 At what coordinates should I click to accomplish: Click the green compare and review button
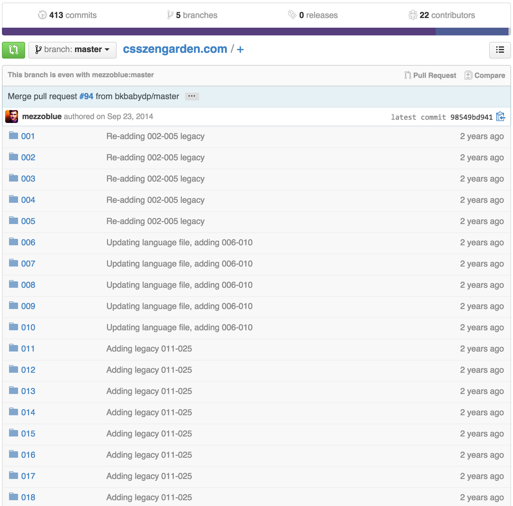[x=14, y=50]
